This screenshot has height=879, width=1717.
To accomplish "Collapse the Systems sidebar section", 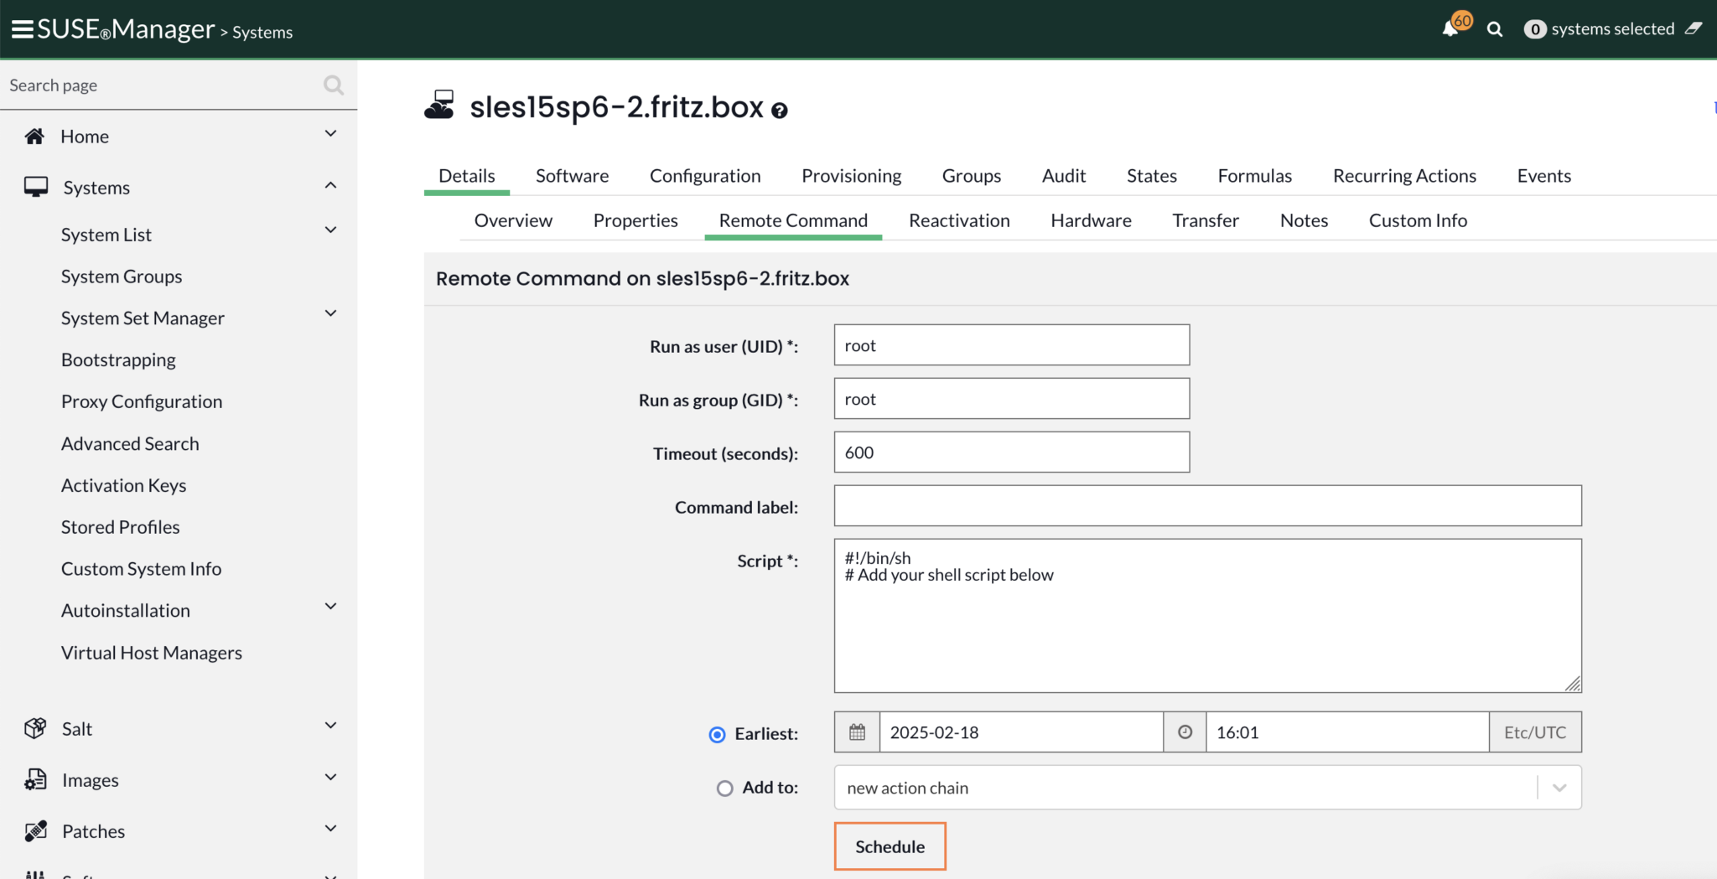I will point(330,185).
